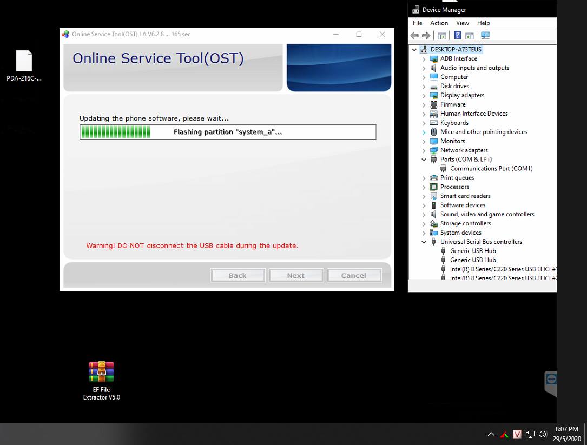
Task: Select the Print queues printer icon
Action: coord(434,178)
